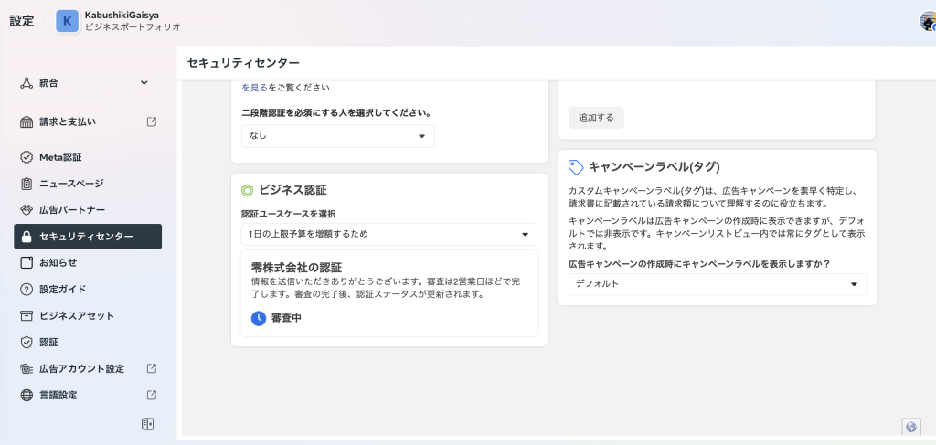Open ビジネスアセット menu item
The width and height of the screenshot is (936, 445).
77,316
